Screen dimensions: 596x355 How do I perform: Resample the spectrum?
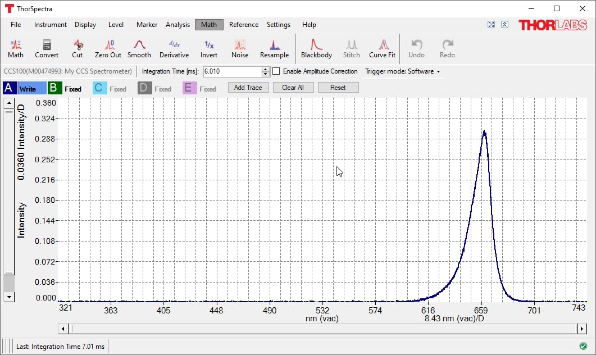(x=275, y=49)
